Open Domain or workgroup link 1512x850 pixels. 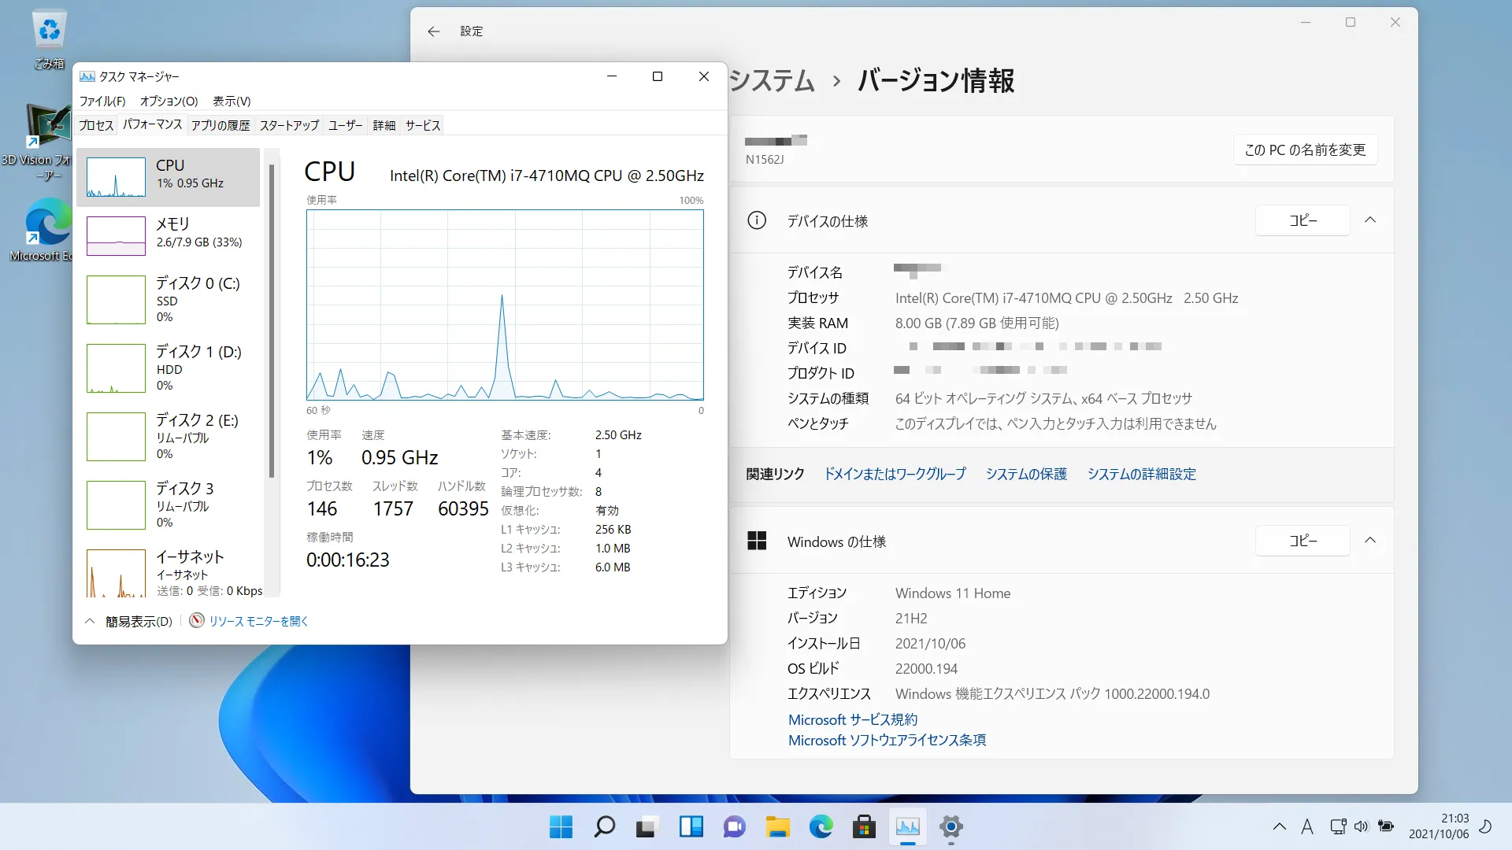click(895, 474)
